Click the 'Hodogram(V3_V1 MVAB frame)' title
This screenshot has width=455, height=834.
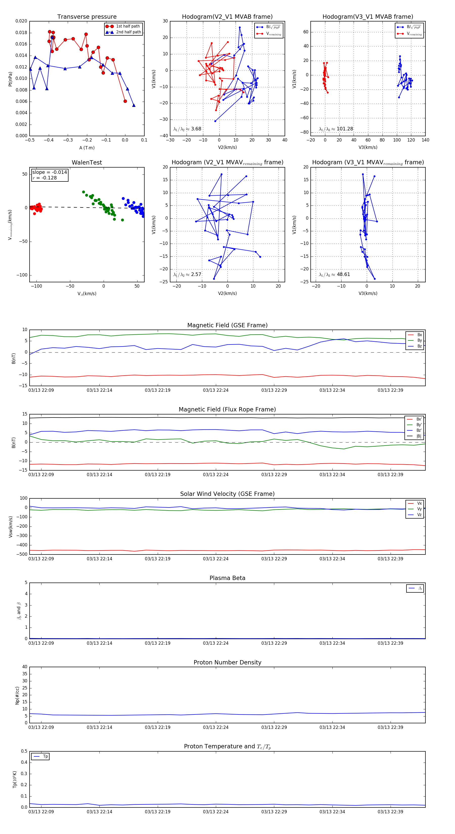pyautogui.click(x=368, y=16)
